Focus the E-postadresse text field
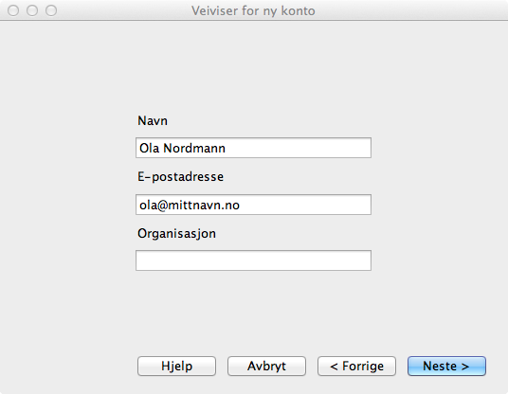This screenshot has width=508, height=394. click(x=253, y=205)
